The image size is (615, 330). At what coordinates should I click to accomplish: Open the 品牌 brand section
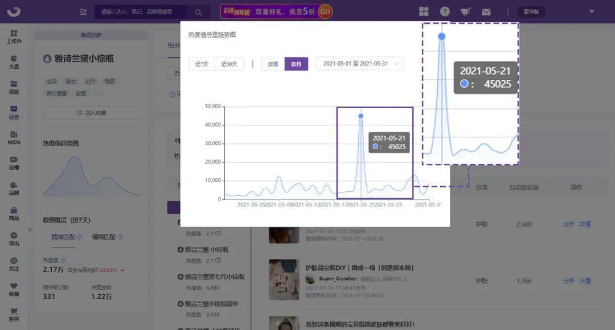pos(13,189)
